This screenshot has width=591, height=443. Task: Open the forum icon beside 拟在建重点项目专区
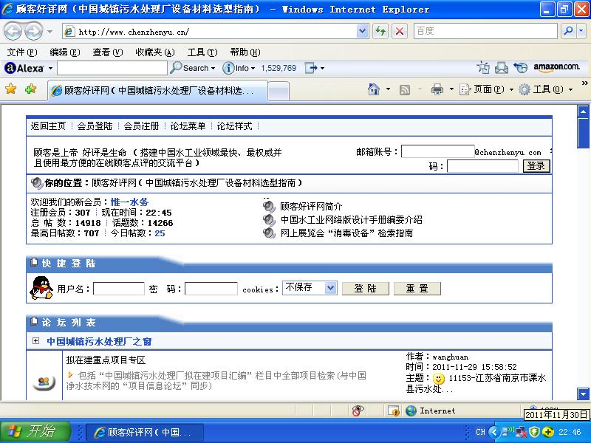[x=44, y=382]
